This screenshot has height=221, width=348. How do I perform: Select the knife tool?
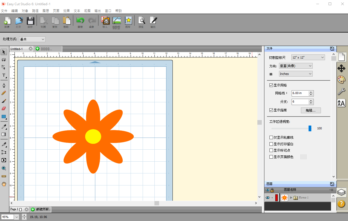pos(4,144)
